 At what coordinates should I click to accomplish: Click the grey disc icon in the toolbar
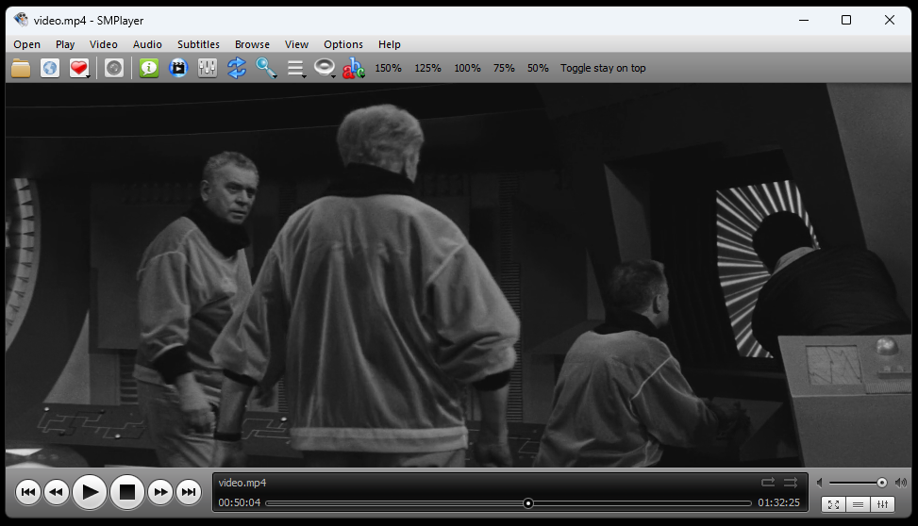pyautogui.click(x=114, y=68)
